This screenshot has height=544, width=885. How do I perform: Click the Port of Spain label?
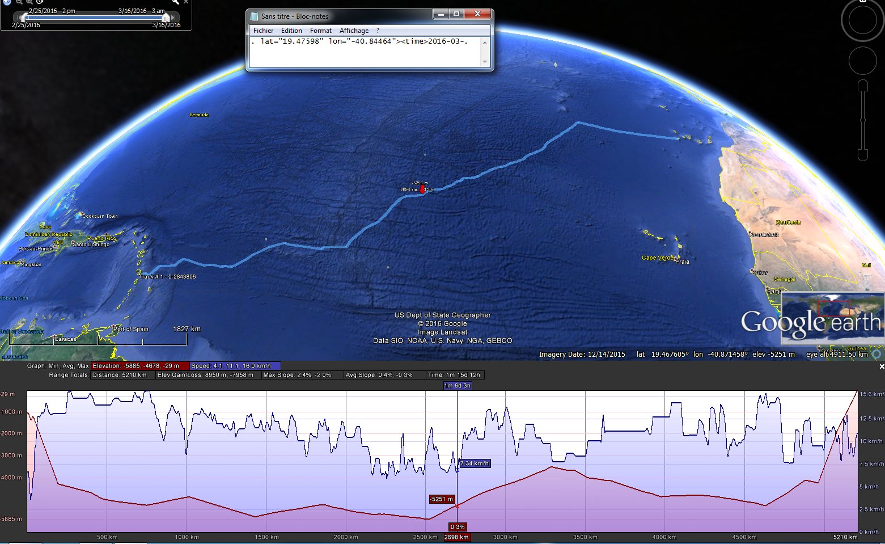131,329
